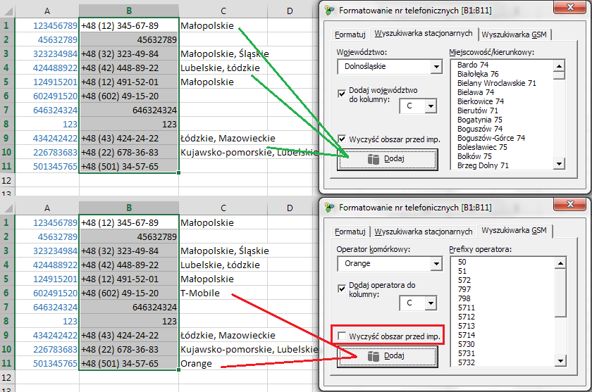Select prefix '797' in the operator list

click(464, 289)
